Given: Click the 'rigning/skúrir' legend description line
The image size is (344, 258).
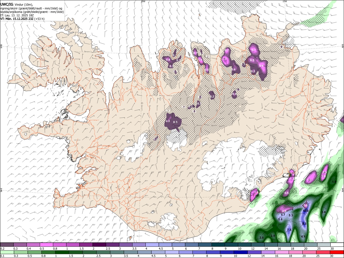Looking at the screenshot, I should tap(31, 8).
